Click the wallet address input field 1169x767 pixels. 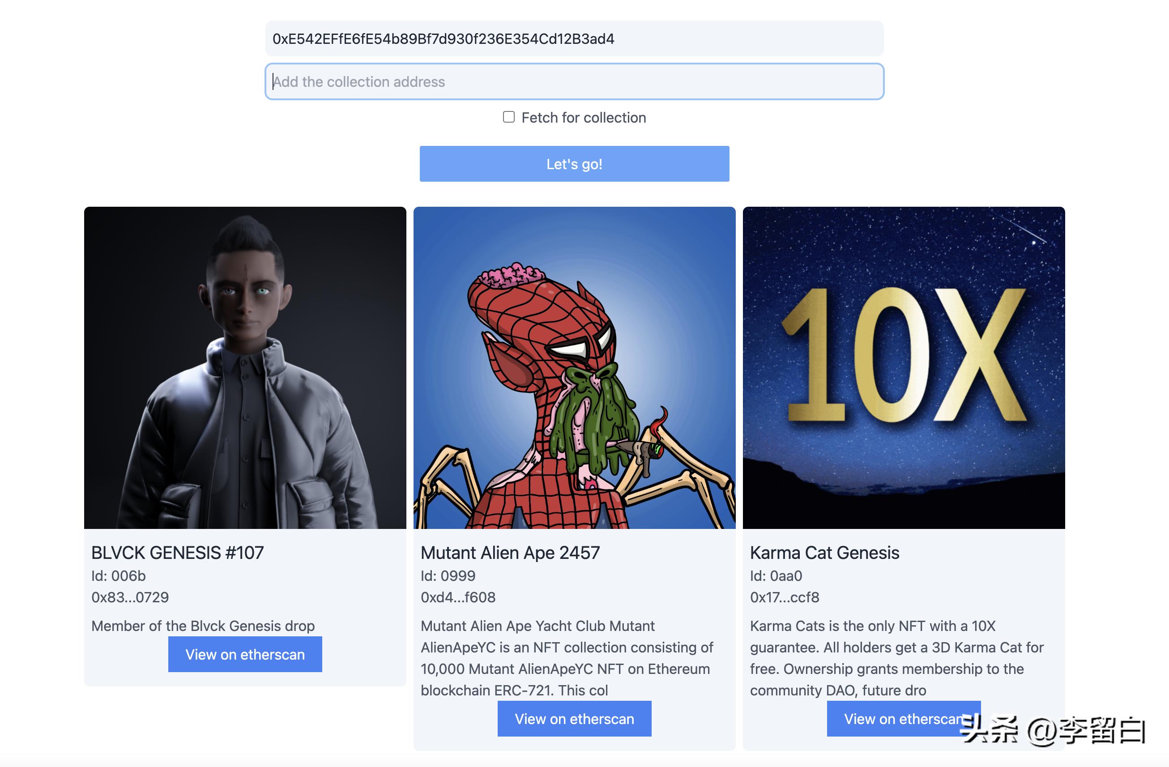[574, 39]
